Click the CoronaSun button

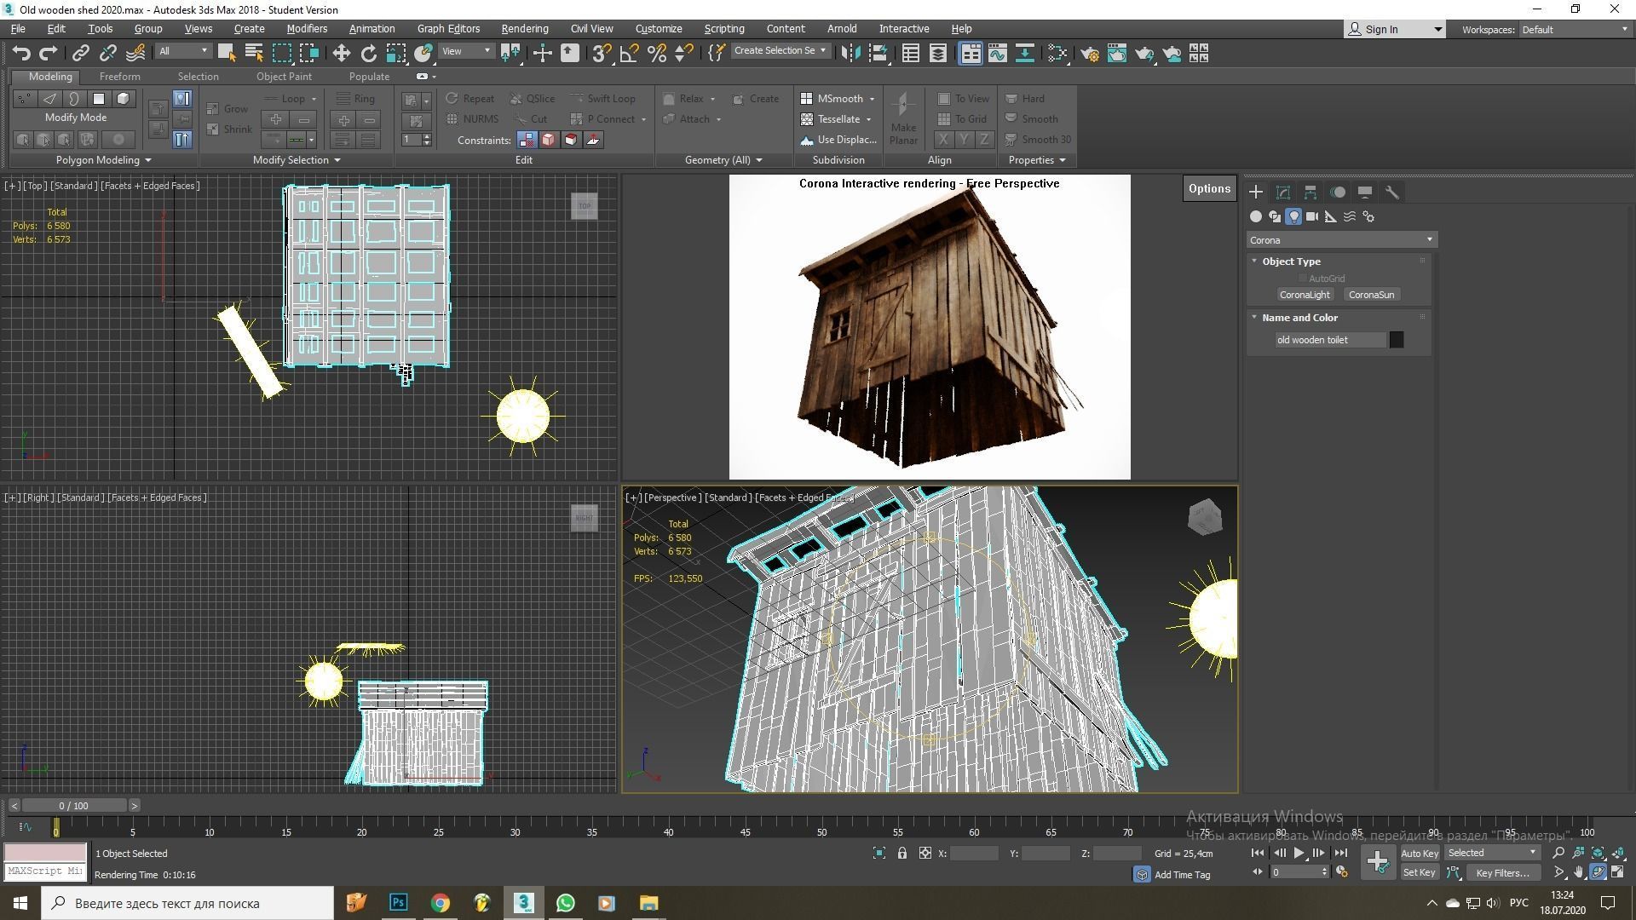(1371, 295)
